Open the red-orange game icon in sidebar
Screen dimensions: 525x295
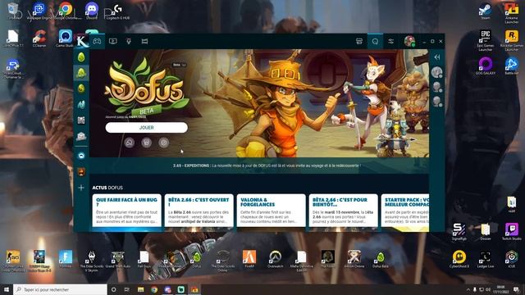[x=81, y=171]
